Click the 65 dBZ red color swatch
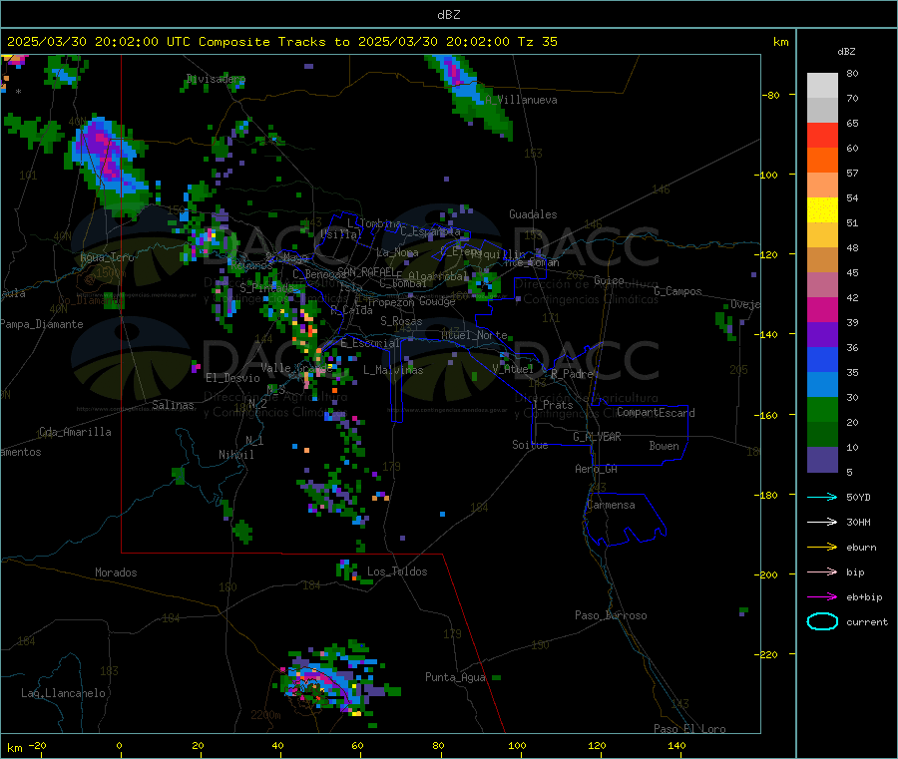The image size is (898, 759). click(822, 135)
